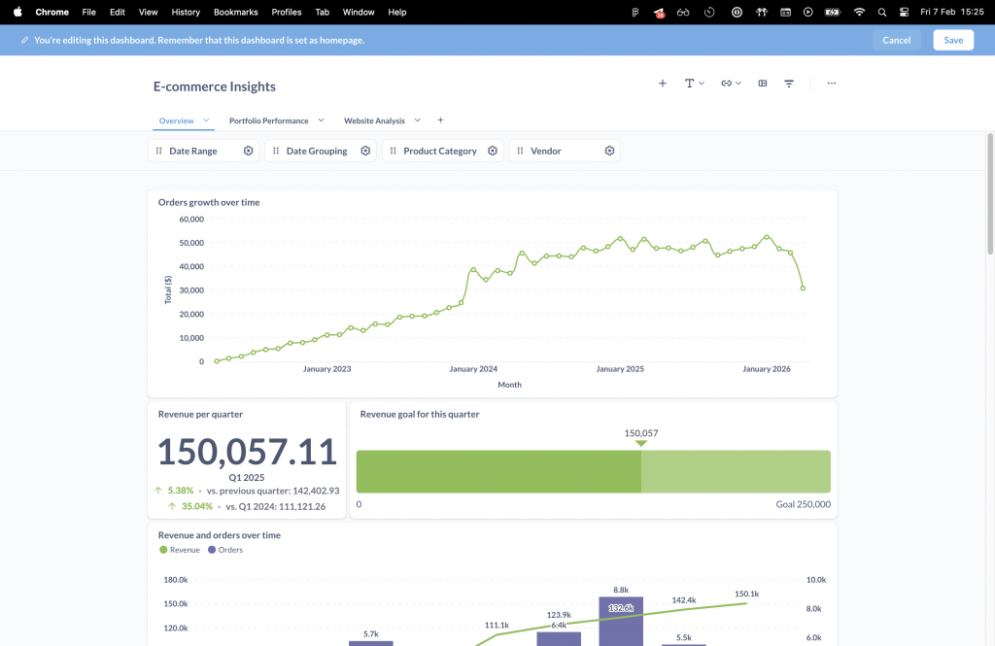Image resolution: width=995 pixels, height=646 pixels.
Task: Expand the Portfolio Performance tab chevron
Action: point(321,120)
